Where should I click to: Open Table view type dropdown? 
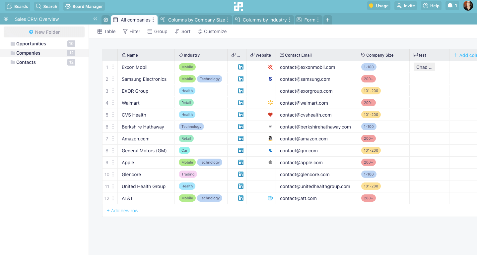pos(106,31)
